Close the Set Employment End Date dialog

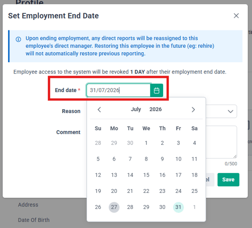[x=236, y=16]
